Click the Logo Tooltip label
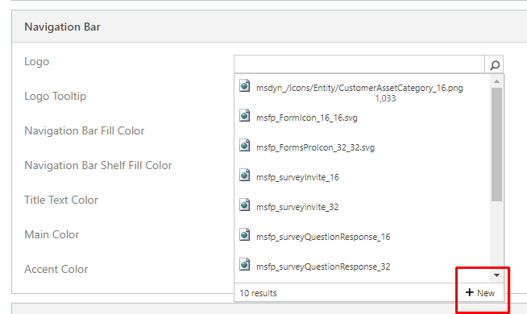Screen dimensions: 527x314 click(56, 97)
